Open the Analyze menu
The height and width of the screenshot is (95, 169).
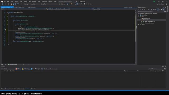click(34, 2)
